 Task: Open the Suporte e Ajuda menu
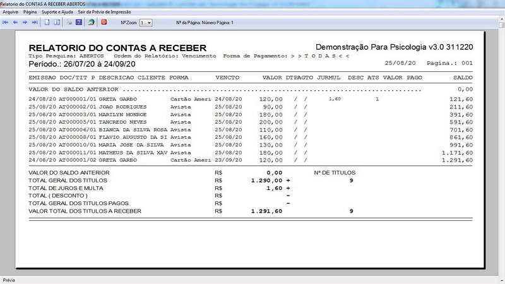click(57, 12)
